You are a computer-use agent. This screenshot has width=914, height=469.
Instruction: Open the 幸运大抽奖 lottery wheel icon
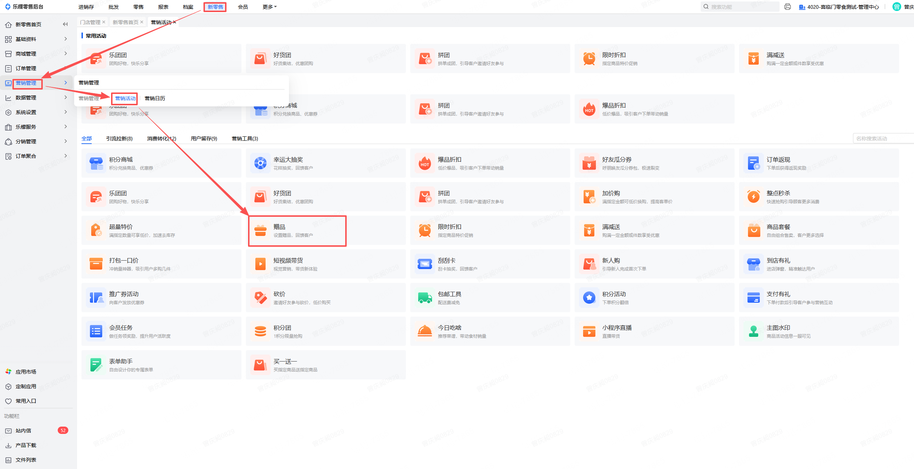click(x=260, y=163)
